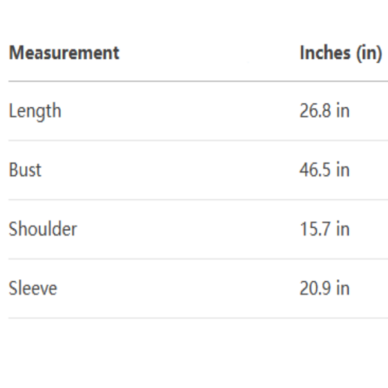This screenshot has height=388, width=388.
Task: Select the Length row label
Action: click(x=34, y=111)
